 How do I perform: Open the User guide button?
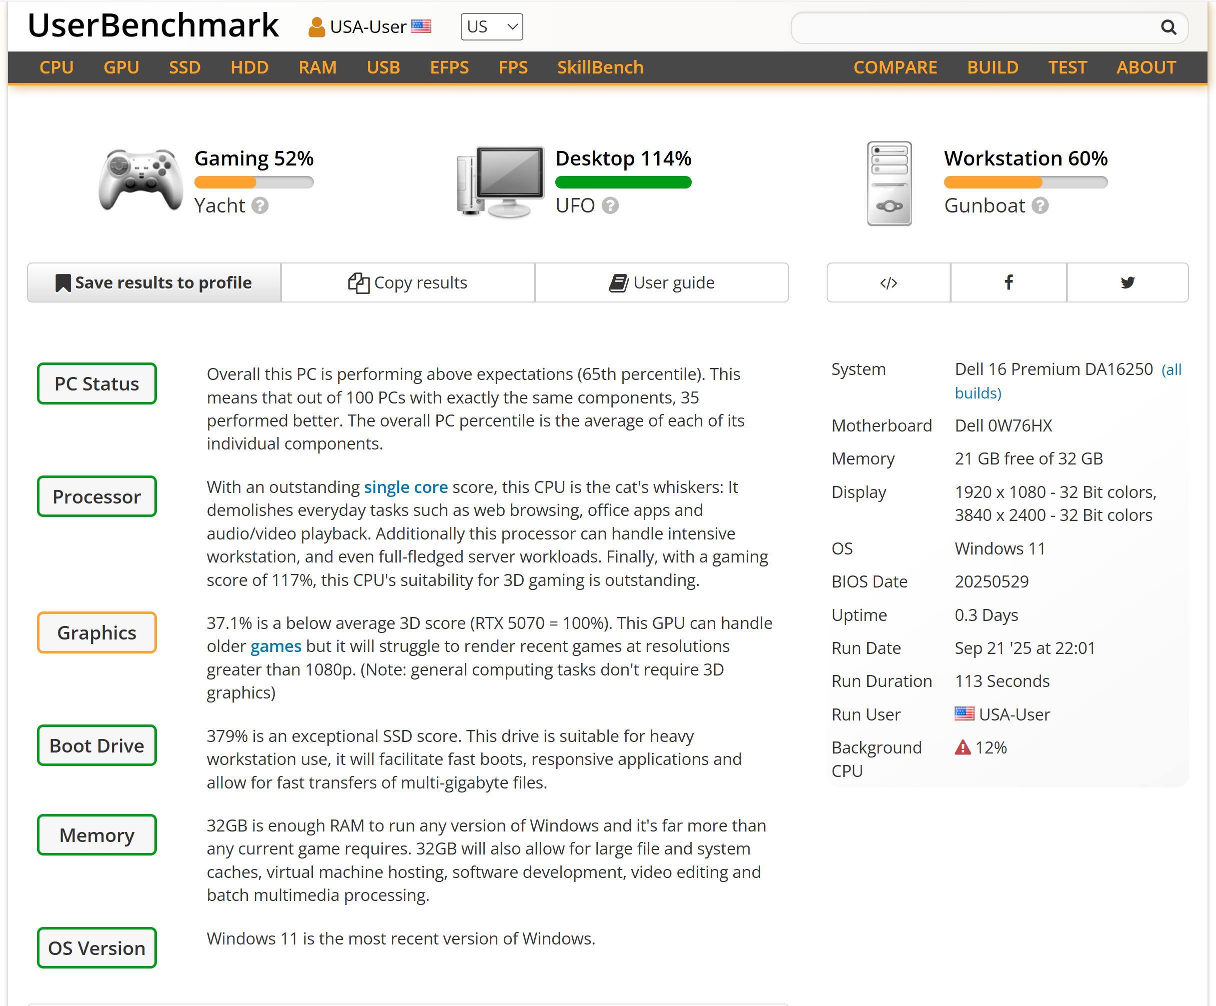point(661,282)
